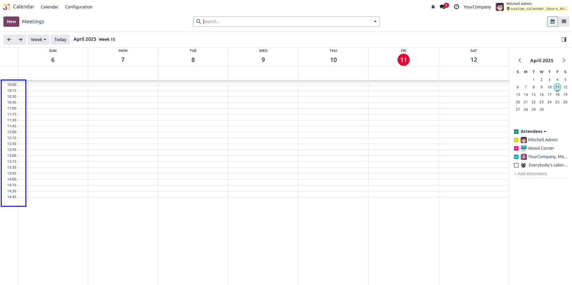
Task: Enable Everybody's calendars checkbox
Action: pos(516,165)
